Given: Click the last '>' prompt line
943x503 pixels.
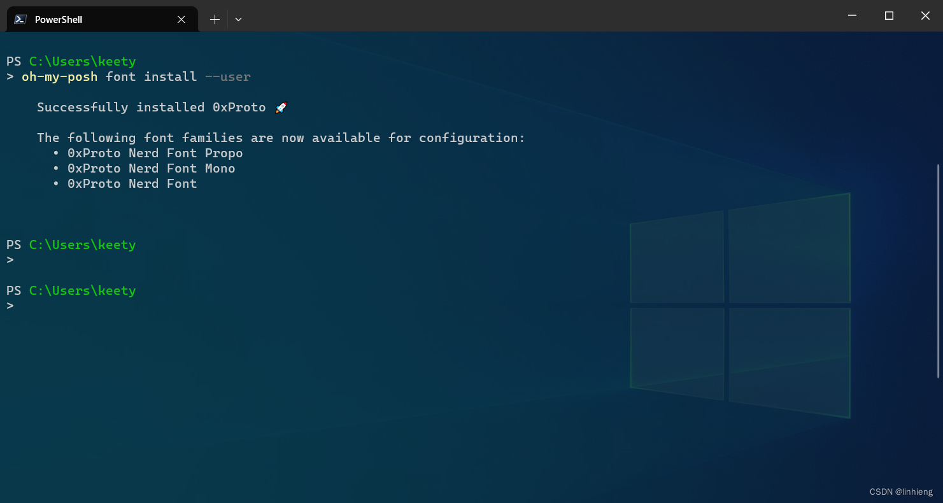Looking at the screenshot, I should pyautogui.click(x=10, y=306).
